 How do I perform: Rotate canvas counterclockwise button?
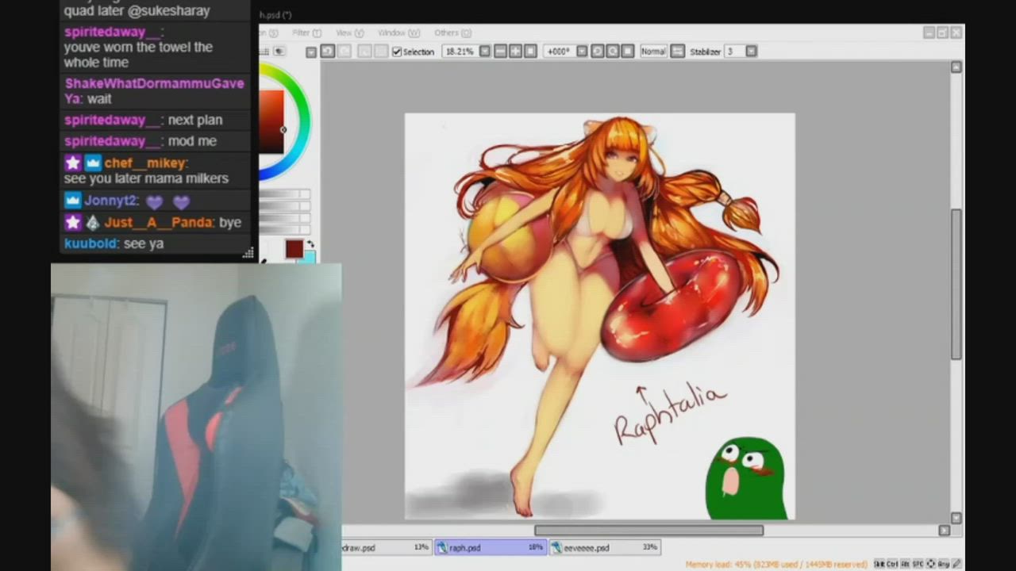coord(598,52)
